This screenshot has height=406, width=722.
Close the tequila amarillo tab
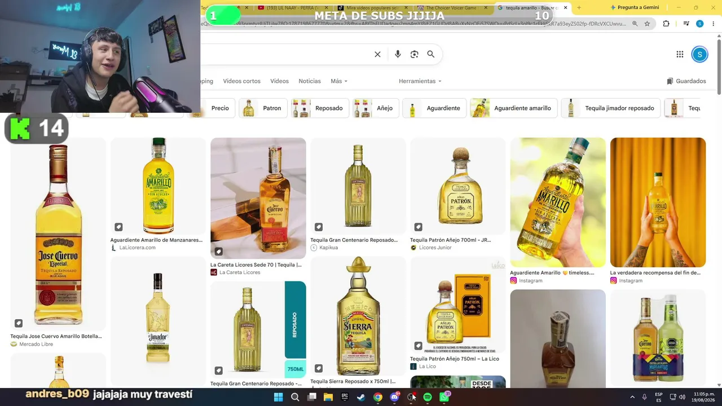click(x=565, y=7)
